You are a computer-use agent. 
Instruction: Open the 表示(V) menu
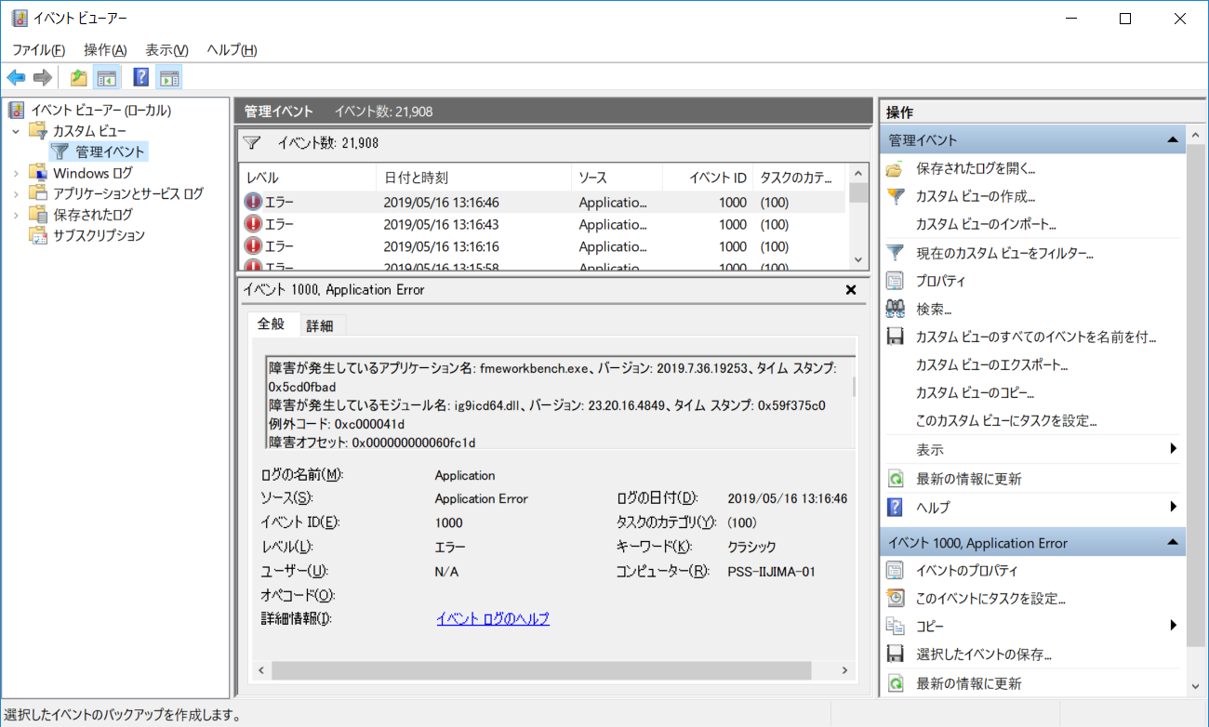click(x=166, y=50)
